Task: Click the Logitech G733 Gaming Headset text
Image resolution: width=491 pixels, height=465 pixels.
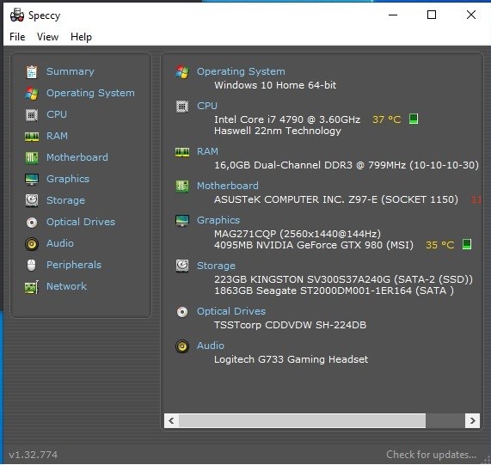Action: (292, 359)
